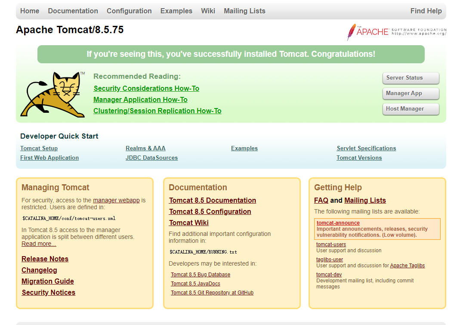Open Examples in the top navigation bar
The image size is (457, 325).
[176, 11]
